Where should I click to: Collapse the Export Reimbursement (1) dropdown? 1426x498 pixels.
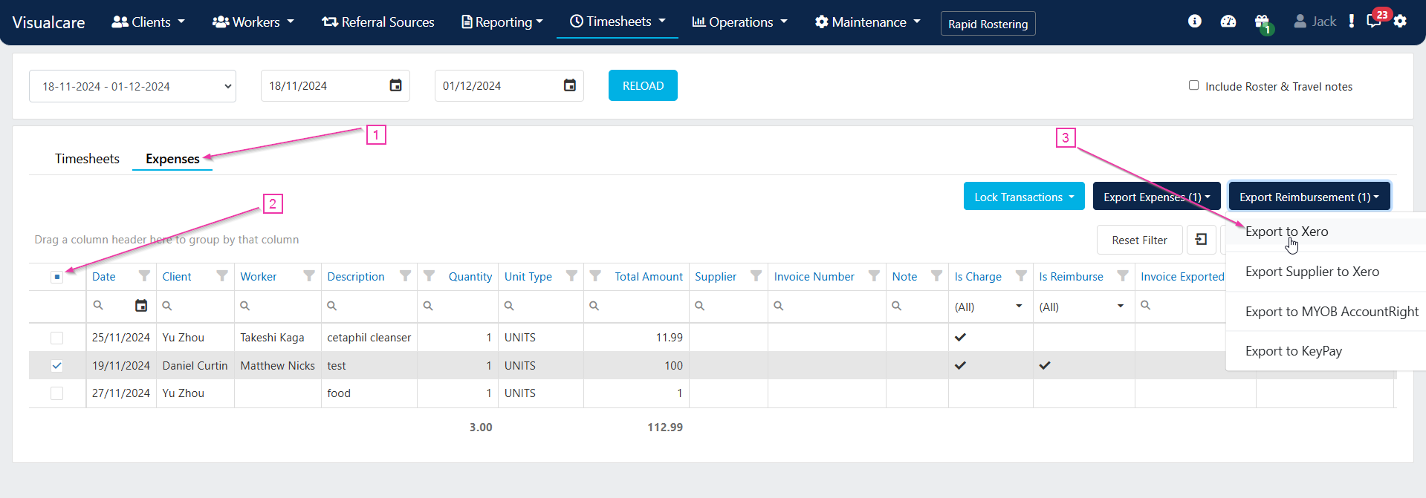(x=1309, y=197)
